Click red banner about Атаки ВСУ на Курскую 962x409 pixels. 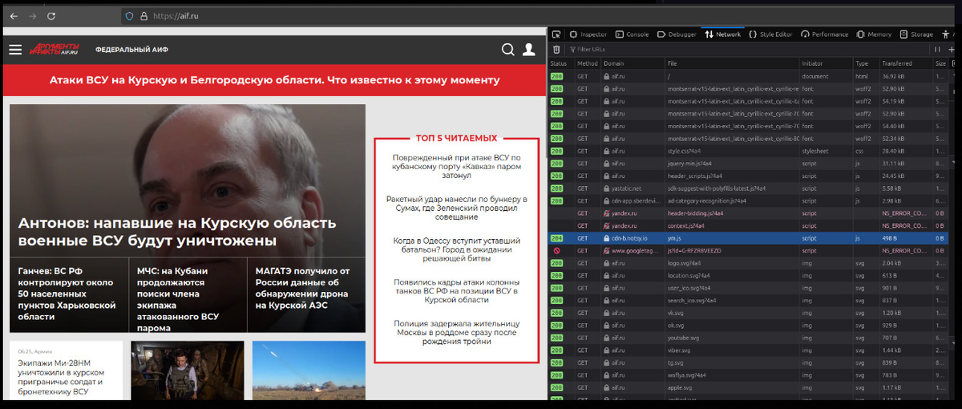(274, 80)
